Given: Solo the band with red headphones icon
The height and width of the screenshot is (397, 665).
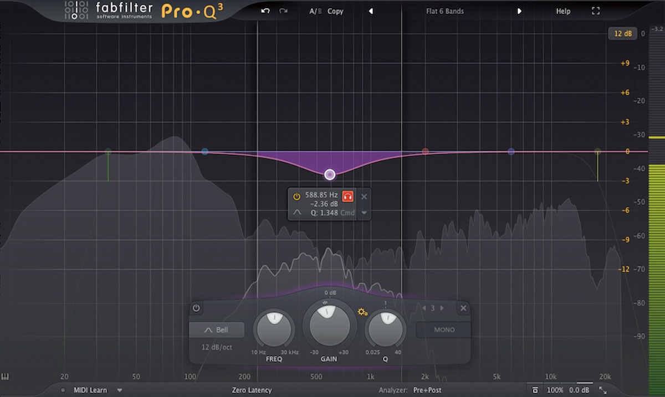Looking at the screenshot, I should pos(348,196).
